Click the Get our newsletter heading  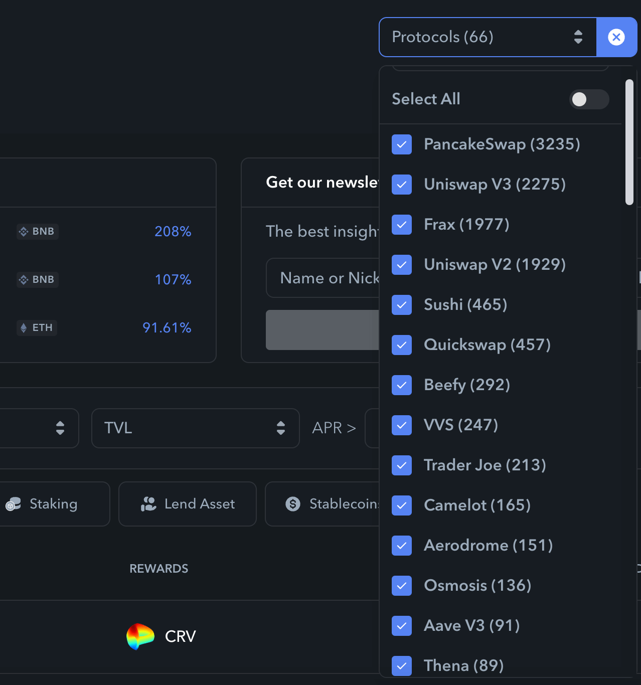coord(323,183)
